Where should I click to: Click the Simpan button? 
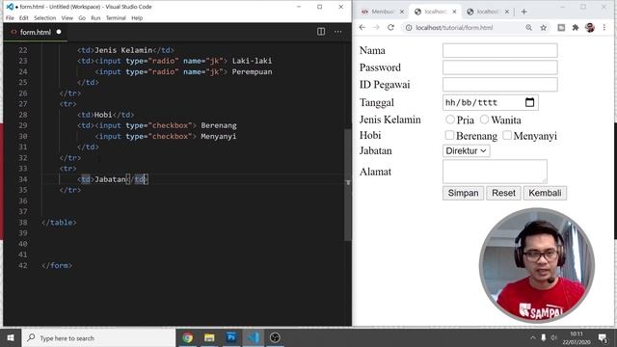click(463, 193)
